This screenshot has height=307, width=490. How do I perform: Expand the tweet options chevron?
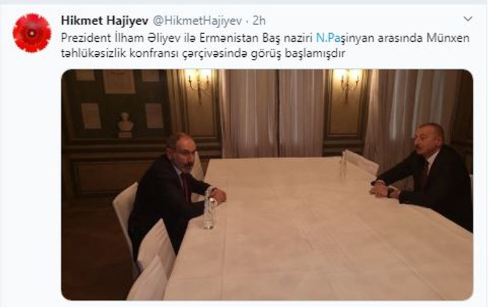pos(468,19)
